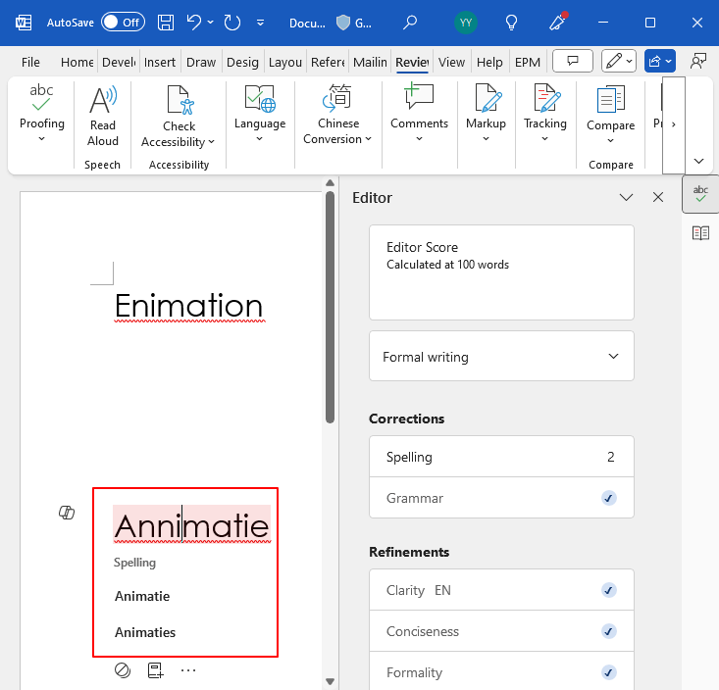Open the View ribbon tab
Screen dimensions: 719x690
click(x=451, y=62)
